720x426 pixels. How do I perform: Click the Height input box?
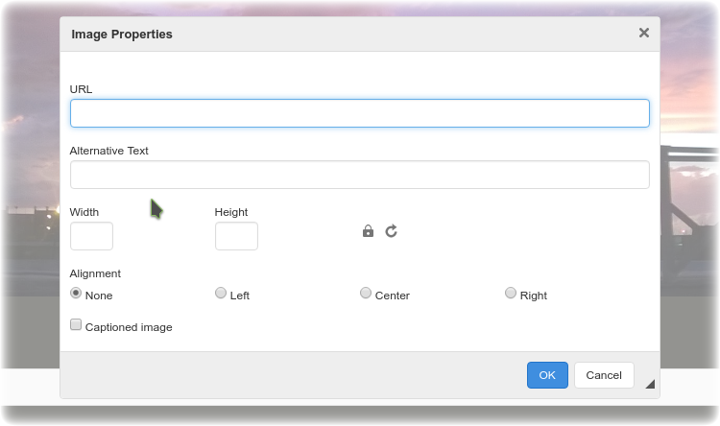tap(236, 236)
